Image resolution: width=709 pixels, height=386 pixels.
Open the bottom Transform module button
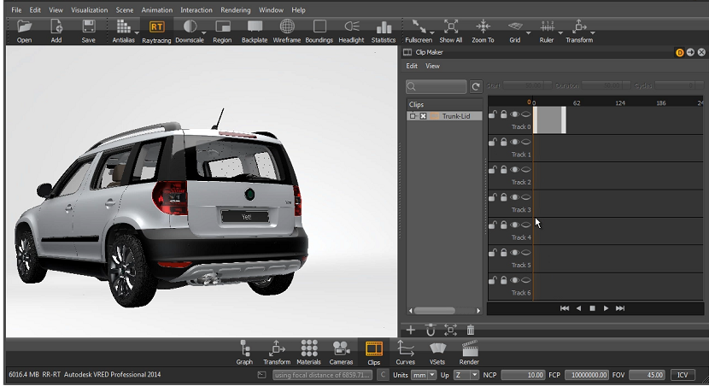point(277,353)
